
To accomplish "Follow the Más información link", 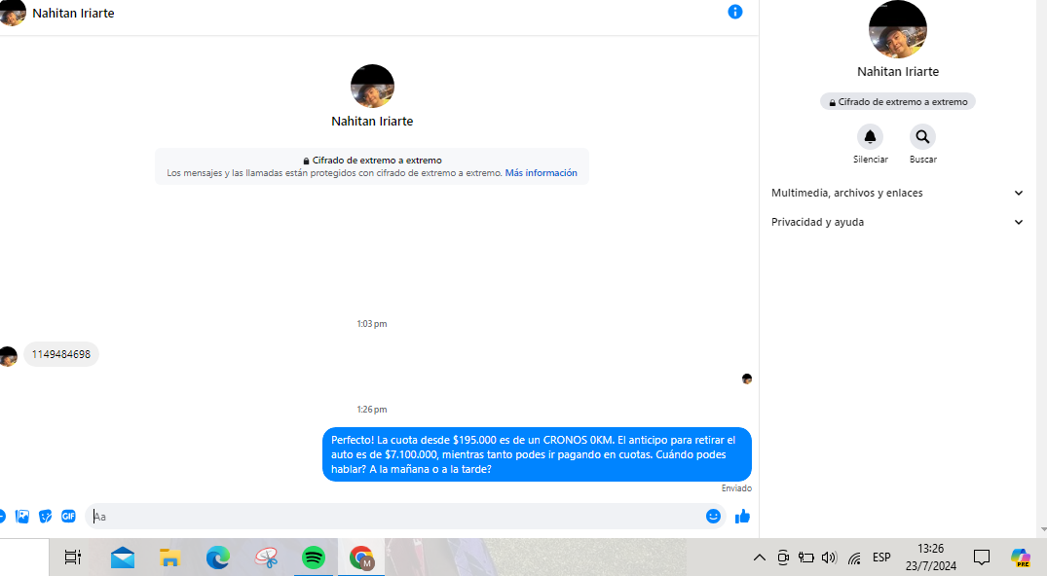I will tap(541, 173).
